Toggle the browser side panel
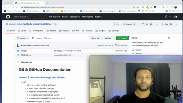 click(172, 7)
